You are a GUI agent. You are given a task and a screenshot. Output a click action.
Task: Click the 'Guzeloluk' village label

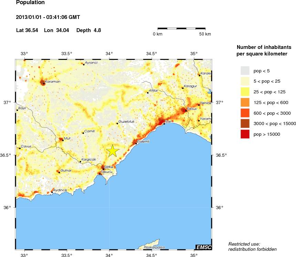tap(126, 122)
